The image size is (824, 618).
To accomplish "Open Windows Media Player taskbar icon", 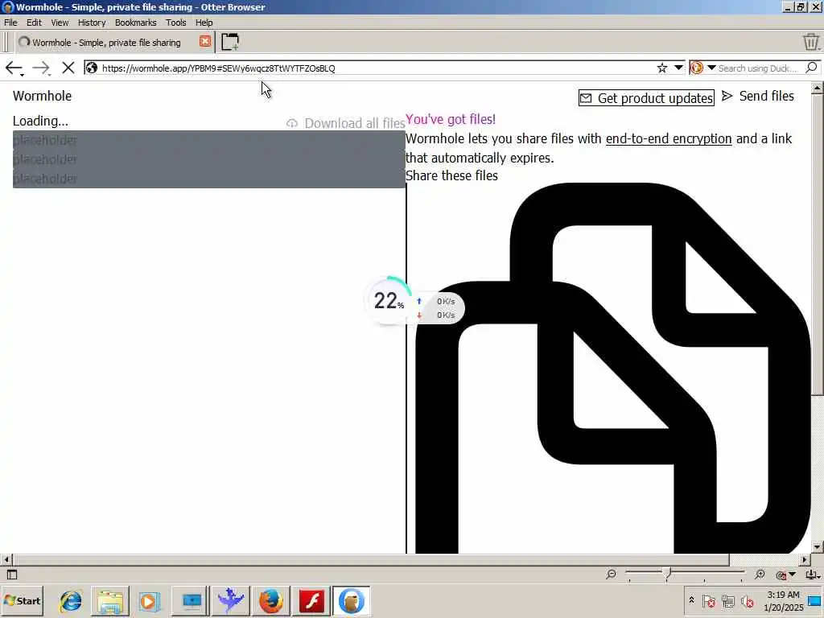I will pyautogui.click(x=149, y=600).
